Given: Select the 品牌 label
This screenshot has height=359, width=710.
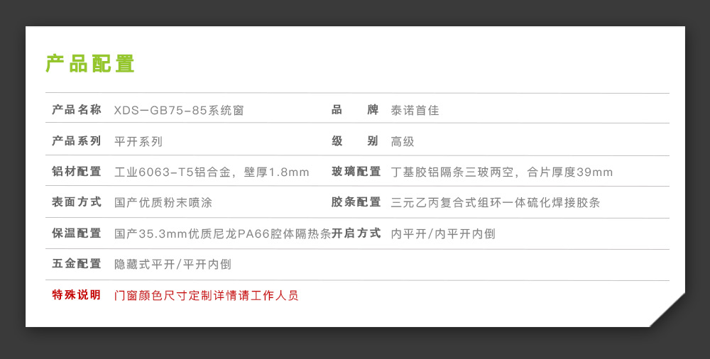Looking at the screenshot, I should 354,110.
